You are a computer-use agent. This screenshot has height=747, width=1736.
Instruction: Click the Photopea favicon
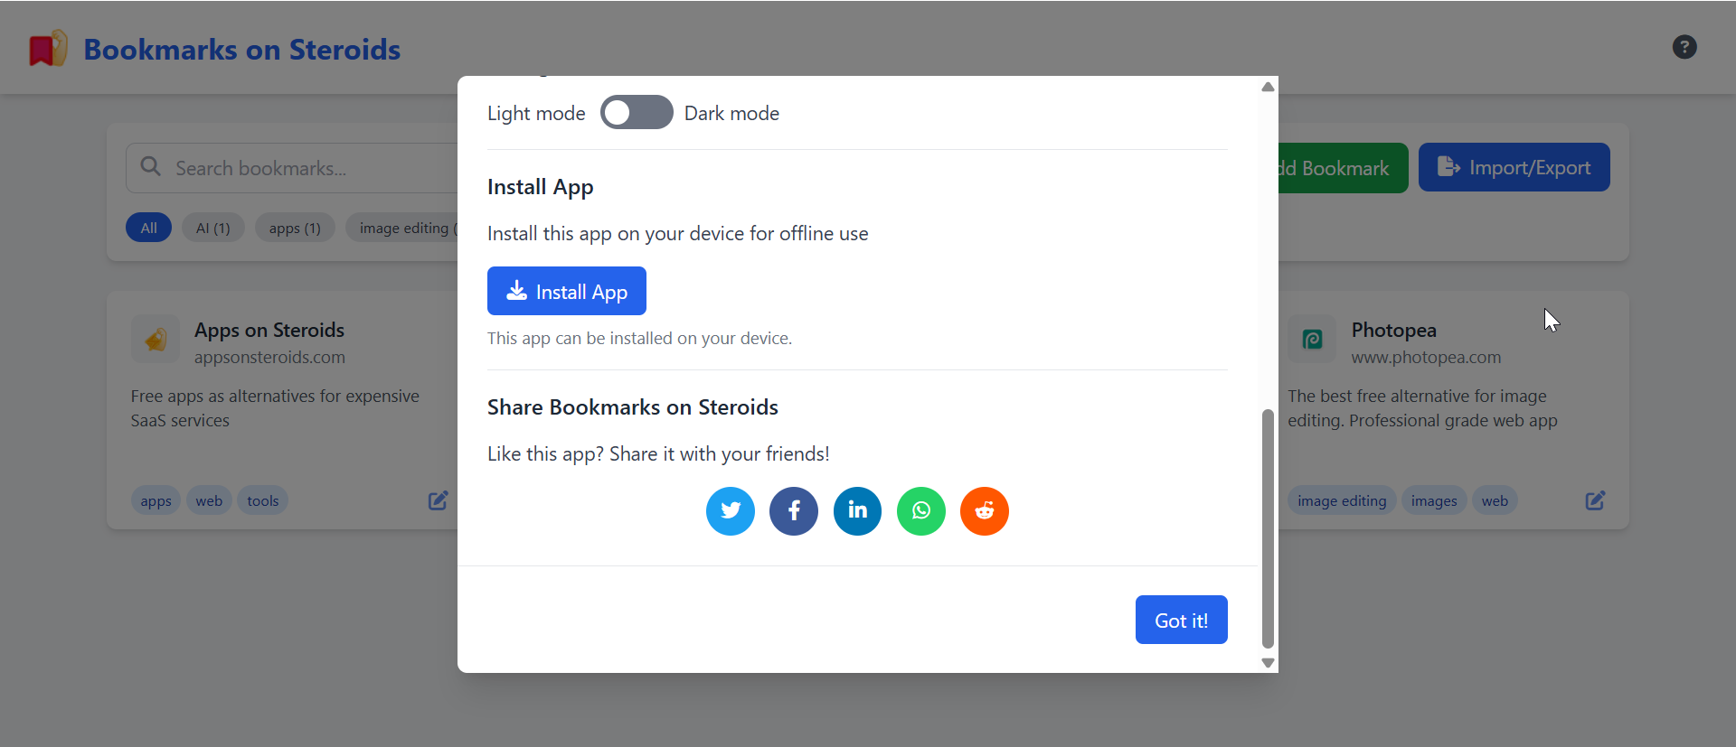click(1312, 339)
